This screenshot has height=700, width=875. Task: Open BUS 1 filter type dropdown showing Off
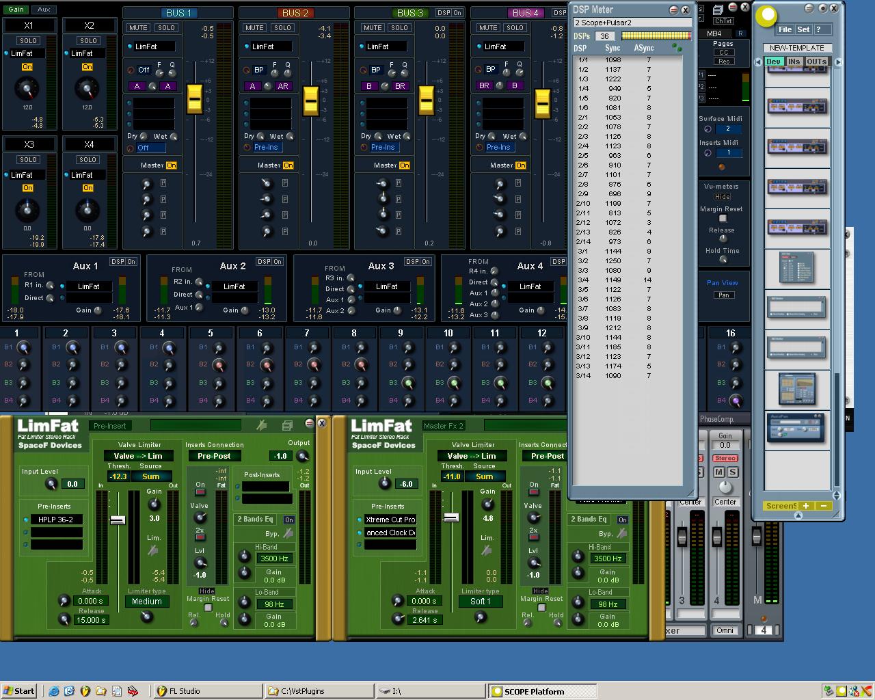pyautogui.click(x=143, y=70)
